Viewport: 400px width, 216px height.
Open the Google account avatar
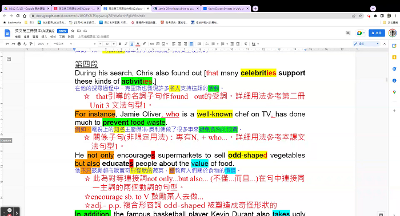(393, 33)
